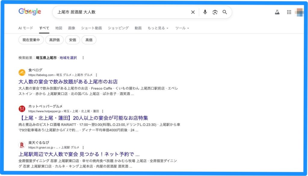Screen dimensions: 308x176
Task: Click the magnifying glass search button
Action: [225, 12]
